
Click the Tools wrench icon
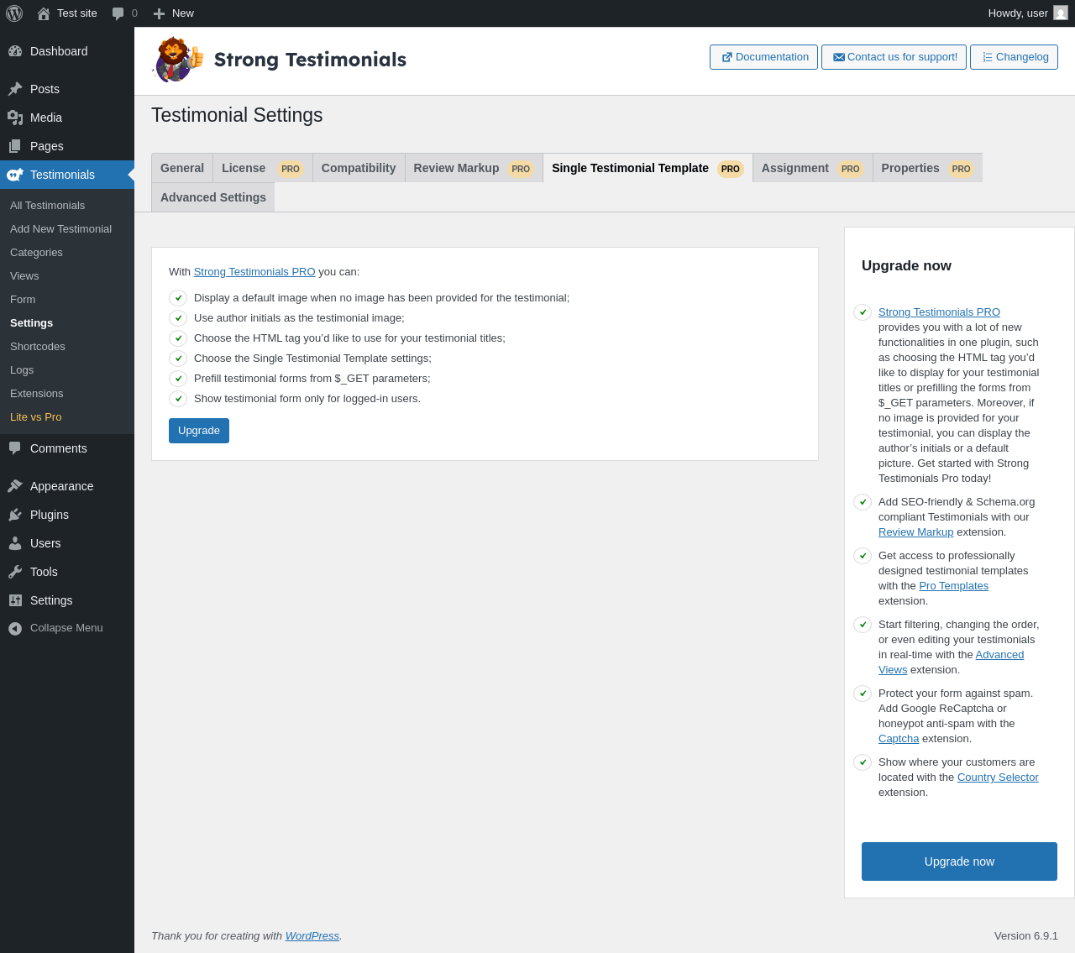pyautogui.click(x=15, y=572)
